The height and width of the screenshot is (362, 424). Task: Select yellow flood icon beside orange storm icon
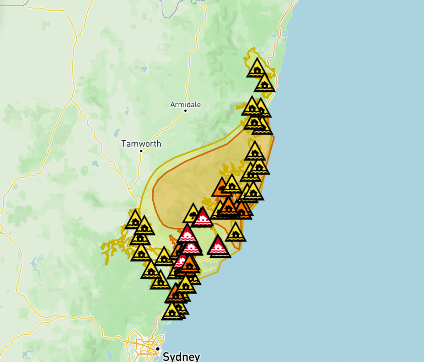pyautogui.click(x=232, y=184)
